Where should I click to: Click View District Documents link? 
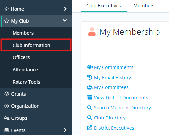[x=121, y=98]
